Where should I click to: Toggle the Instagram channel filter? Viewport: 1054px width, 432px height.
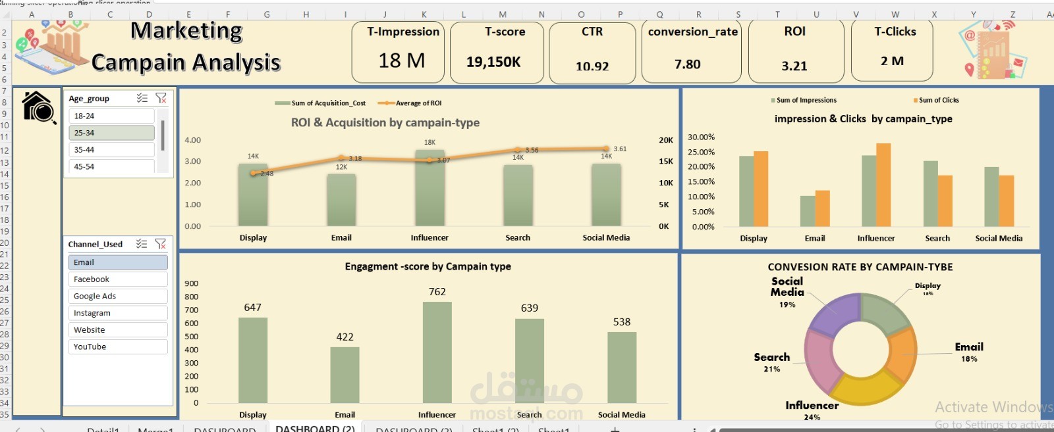(118, 313)
